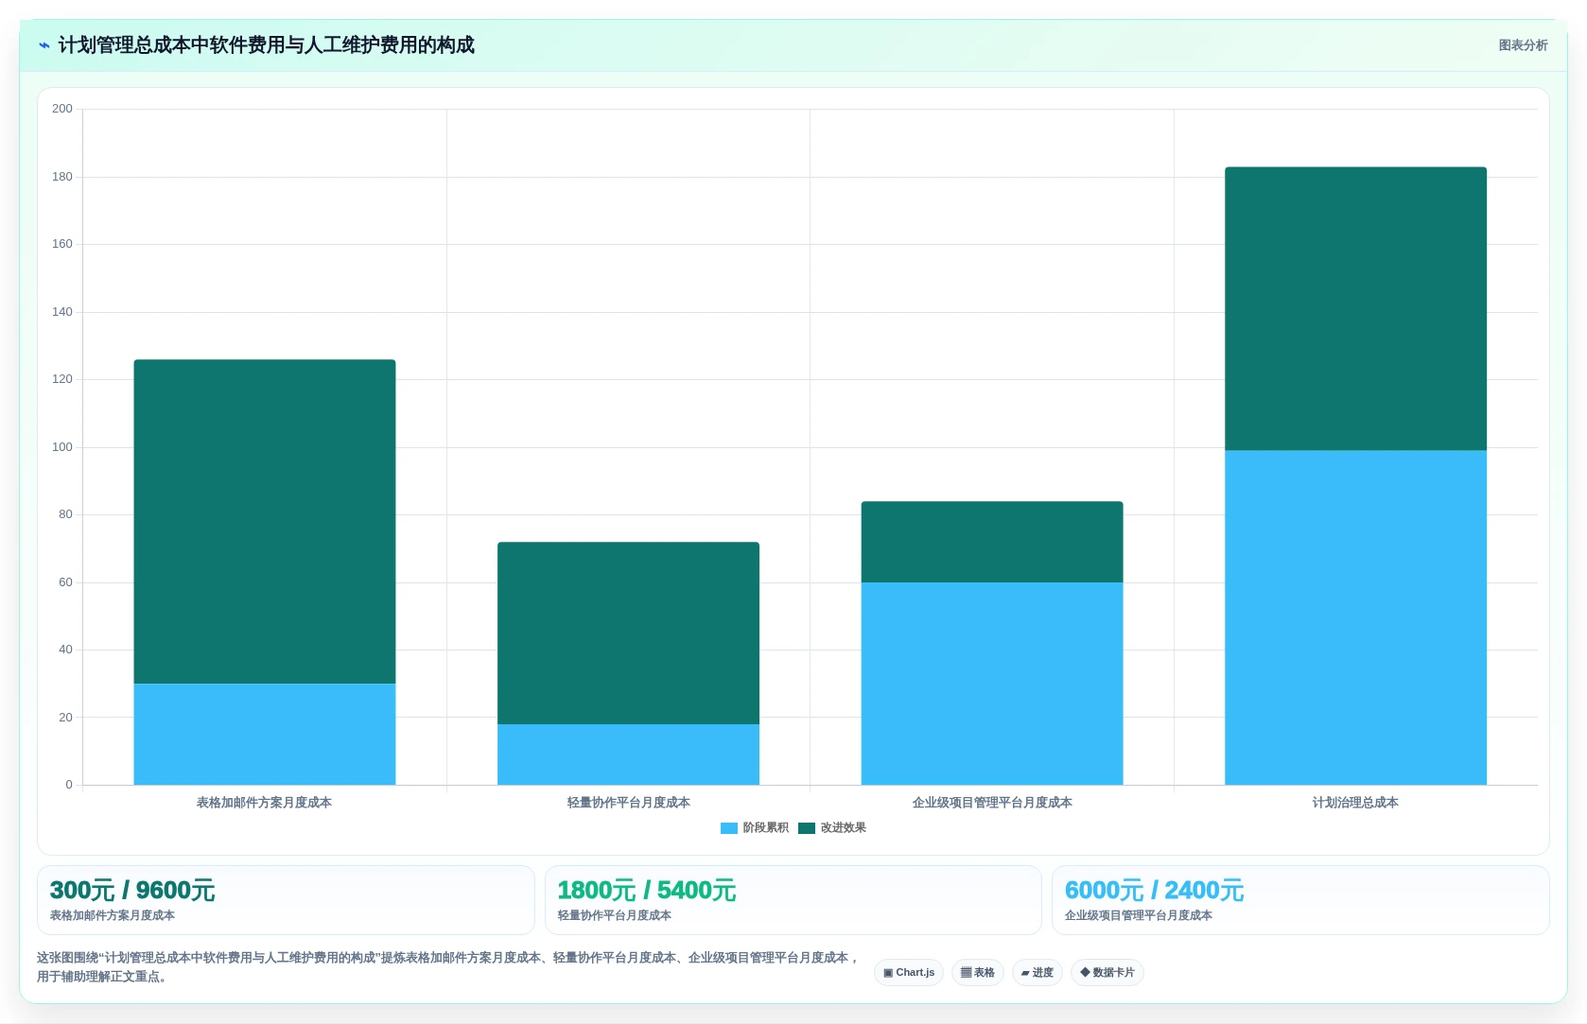Image resolution: width=1587 pixels, height=1024 pixels.
Task: Click the light blue segment of 表格加邮件方案月度成本 bar
Action: [265, 734]
